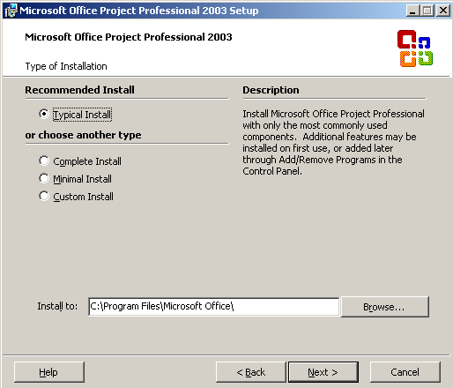Screen dimensions: 453x388
Task: Close the Setup window
Action: (442, 11)
